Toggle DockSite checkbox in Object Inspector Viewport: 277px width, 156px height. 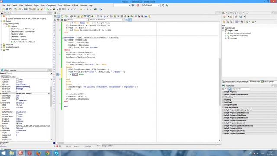pos(17,114)
